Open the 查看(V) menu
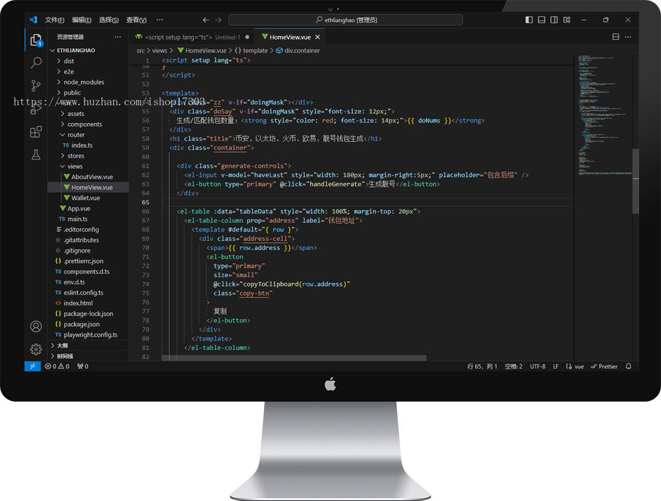Viewport: 661px width, 501px height. 136,20
